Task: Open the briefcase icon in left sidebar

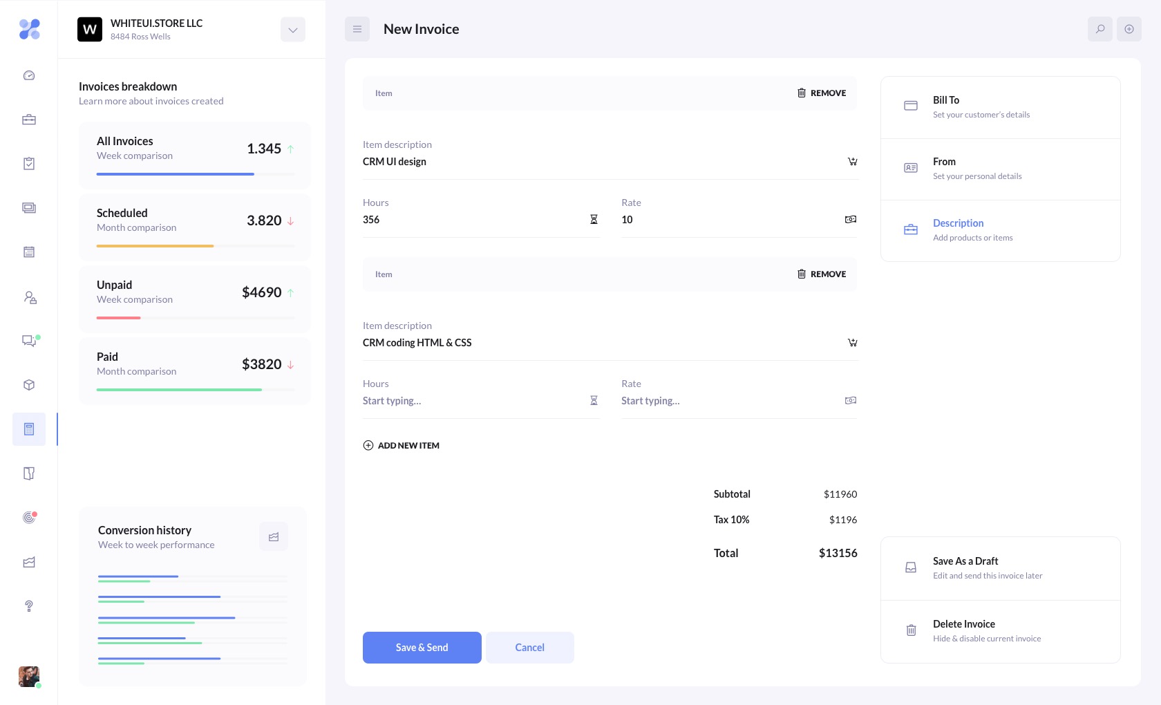Action: 29,120
